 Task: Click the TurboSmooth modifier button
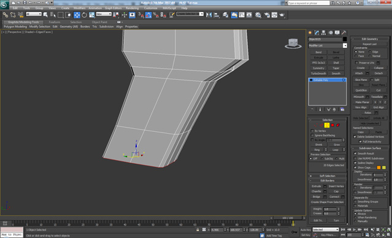(x=318, y=74)
